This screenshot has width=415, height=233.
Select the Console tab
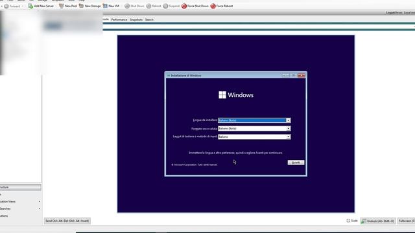106,19
